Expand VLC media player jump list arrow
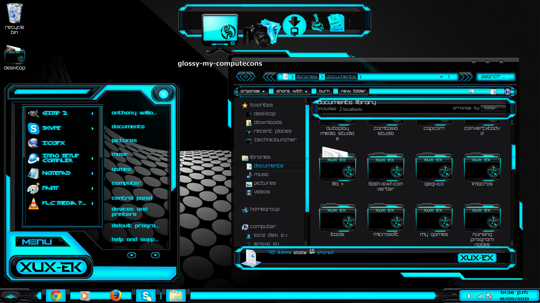 coord(93,204)
